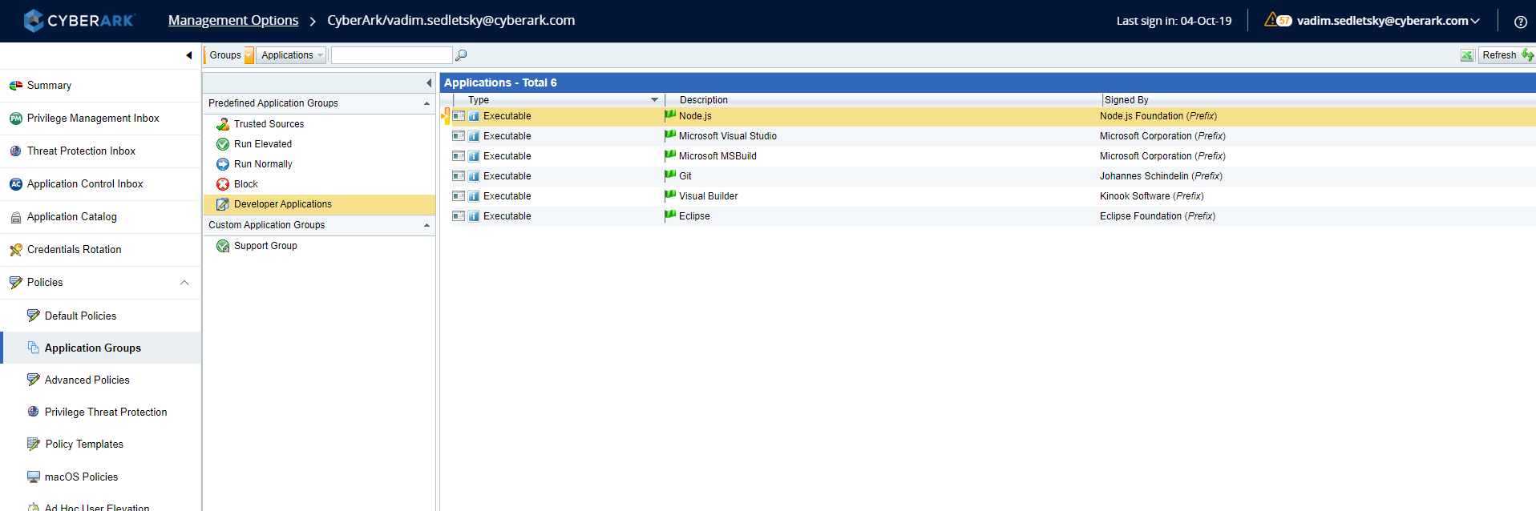The height and width of the screenshot is (511, 1536).
Task: Select the Trusted Sources group
Action: click(269, 124)
